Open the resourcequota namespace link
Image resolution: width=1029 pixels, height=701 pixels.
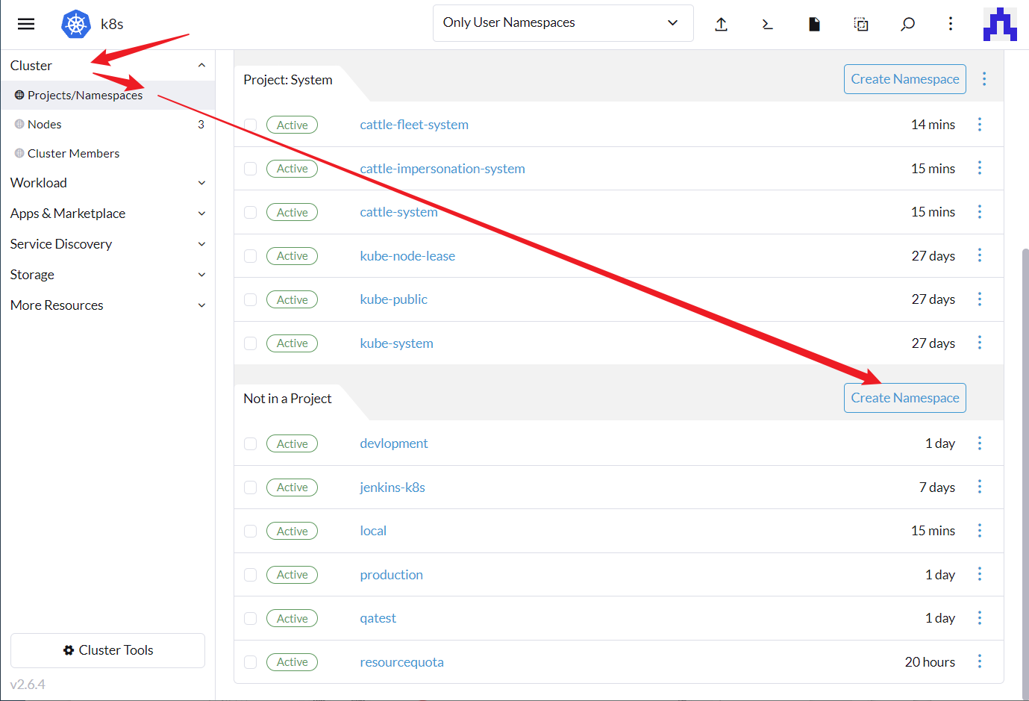coord(401,662)
